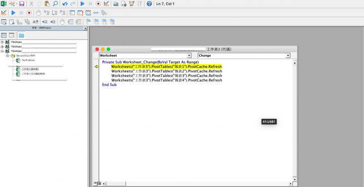
Task: Click the Reset stop button beside the Object Browser side of the top toolbar
Action: [98, 4]
